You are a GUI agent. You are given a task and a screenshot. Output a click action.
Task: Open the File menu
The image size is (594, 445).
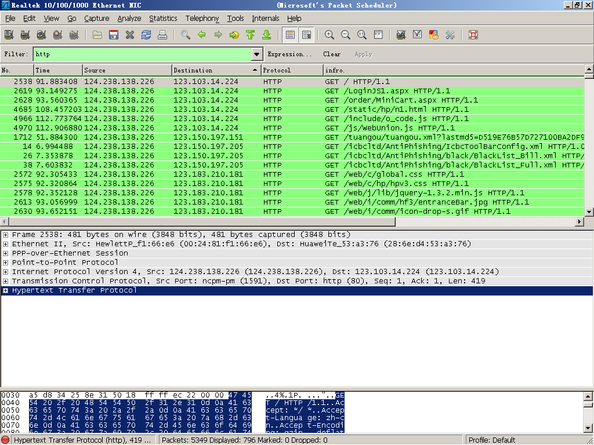(x=10, y=18)
